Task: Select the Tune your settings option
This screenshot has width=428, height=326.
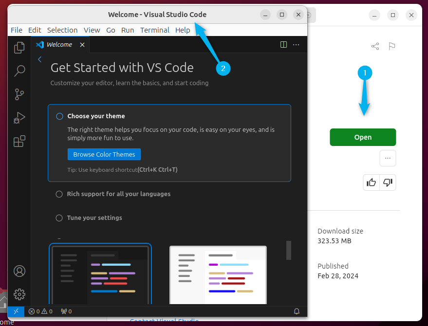Action: coord(59,218)
